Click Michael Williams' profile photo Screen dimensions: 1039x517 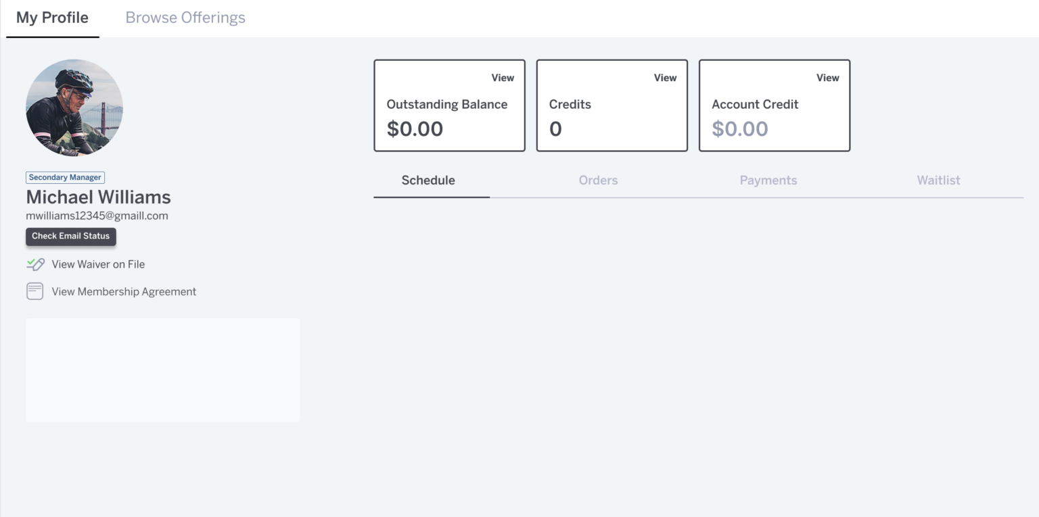coord(74,107)
